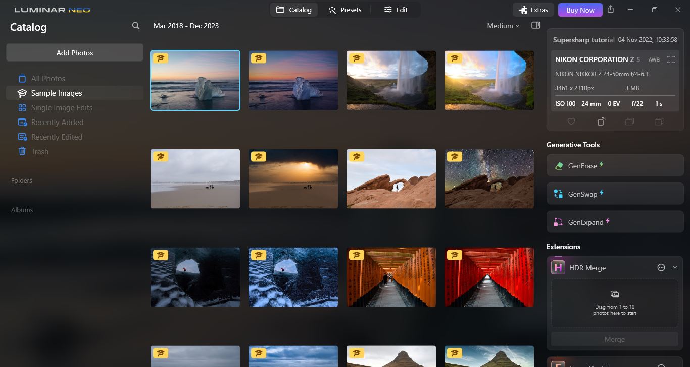Launch the GenSwap tool

tap(615, 194)
